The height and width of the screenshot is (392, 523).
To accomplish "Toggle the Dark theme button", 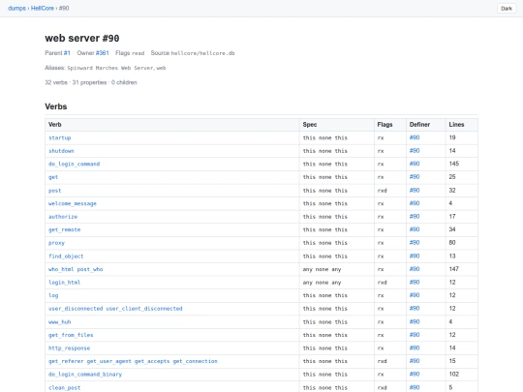I will tap(507, 9).
